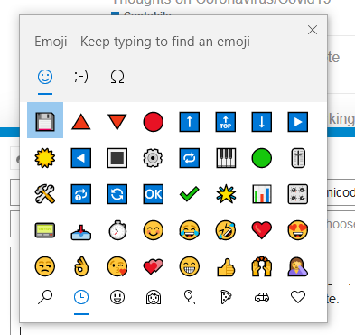Screen dimensions: 355x335
Task: Select the black square button emoji
Action: tap(117, 158)
